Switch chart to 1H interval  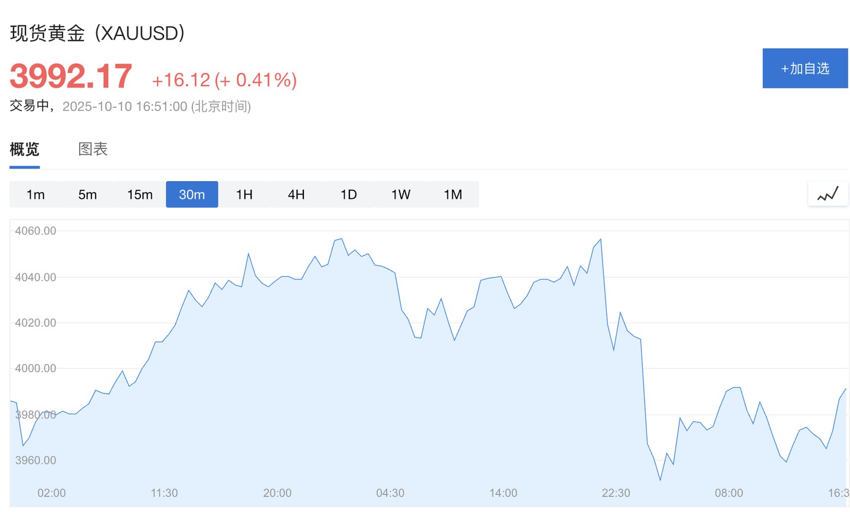pos(244,195)
